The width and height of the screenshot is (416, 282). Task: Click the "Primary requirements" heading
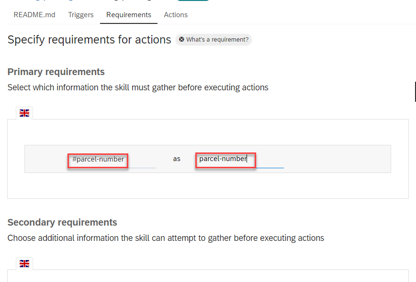(56, 72)
